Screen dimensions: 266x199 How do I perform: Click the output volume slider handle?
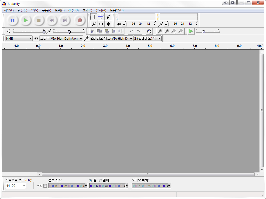tap(44, 32)
